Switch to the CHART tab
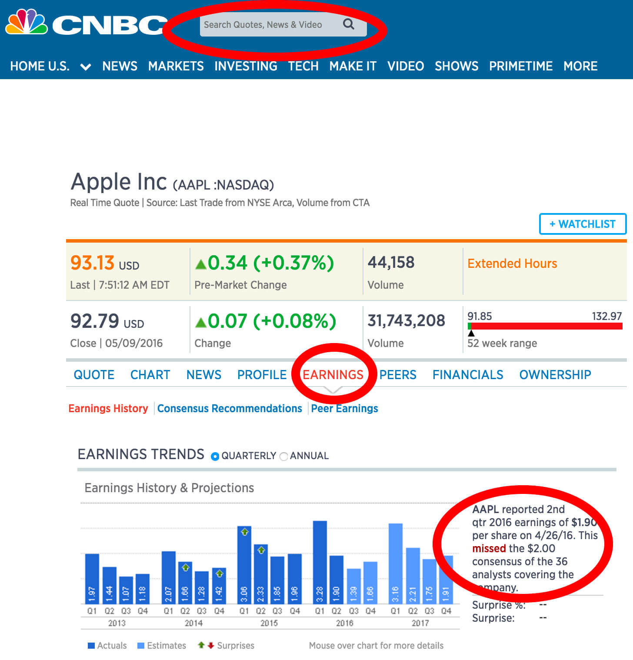The width and height of the screenshot is (633, 660). pyautogui.click(x=150, y=375)
